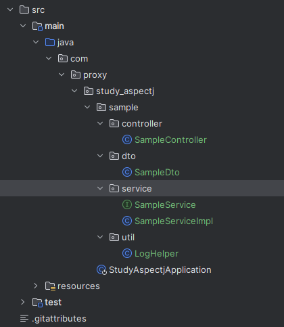
Task: Click the service package icon
Action: pos(114,188)
